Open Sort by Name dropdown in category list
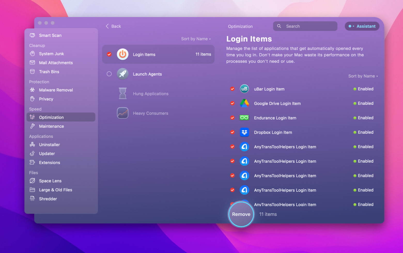Viewport: 403px width, 253px height. coord(196,39)
